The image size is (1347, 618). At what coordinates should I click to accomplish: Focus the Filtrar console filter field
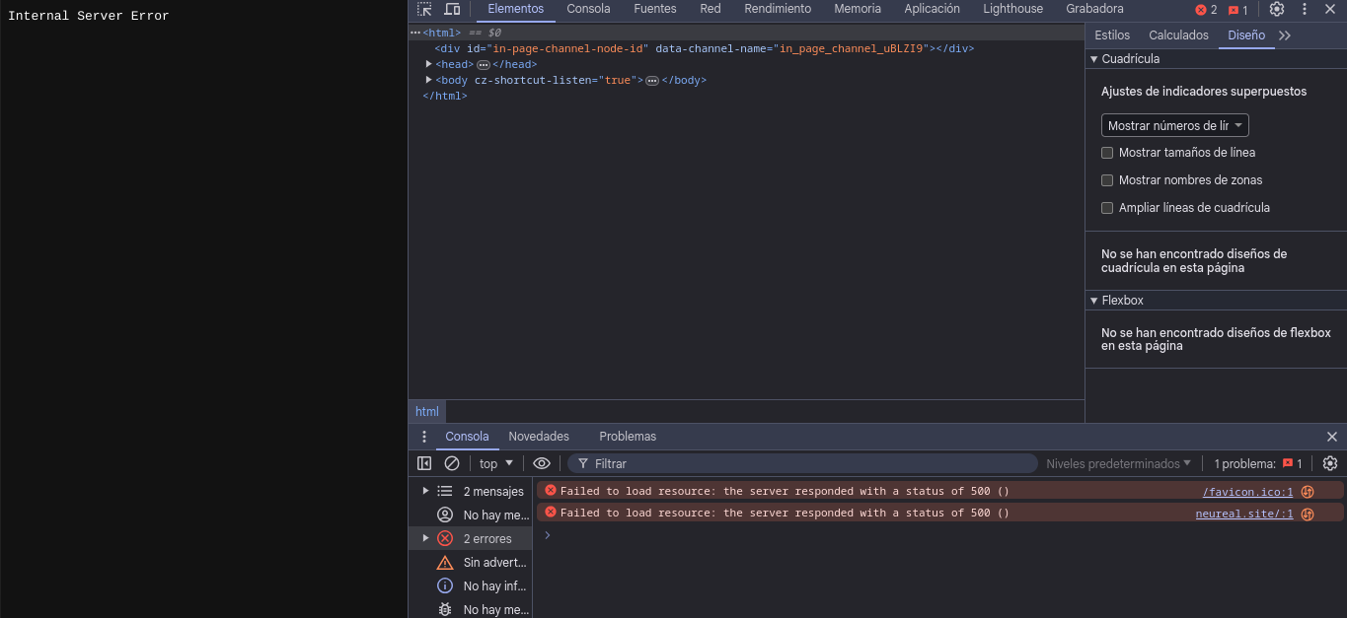point(802,463)
